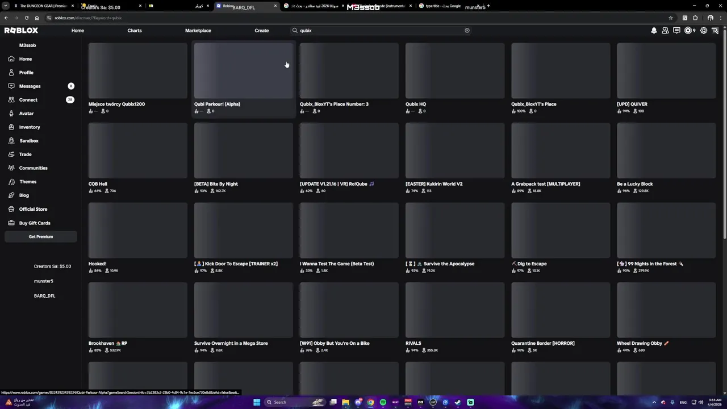This screenshot has height=409, width=727.
Task: Open the chat messages icon in top bar
Action: coord(676,31)
